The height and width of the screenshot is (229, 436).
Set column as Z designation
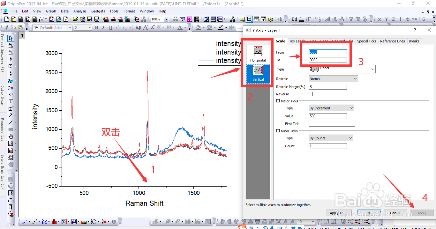pyautogui.click(x=393, y=19)
